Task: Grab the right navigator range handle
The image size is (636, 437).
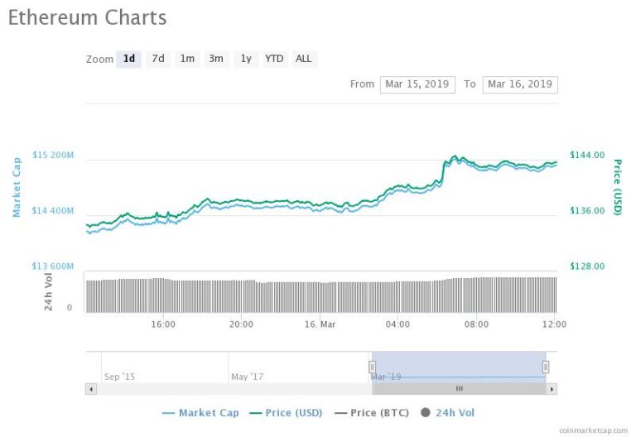Action: (546, 367)
